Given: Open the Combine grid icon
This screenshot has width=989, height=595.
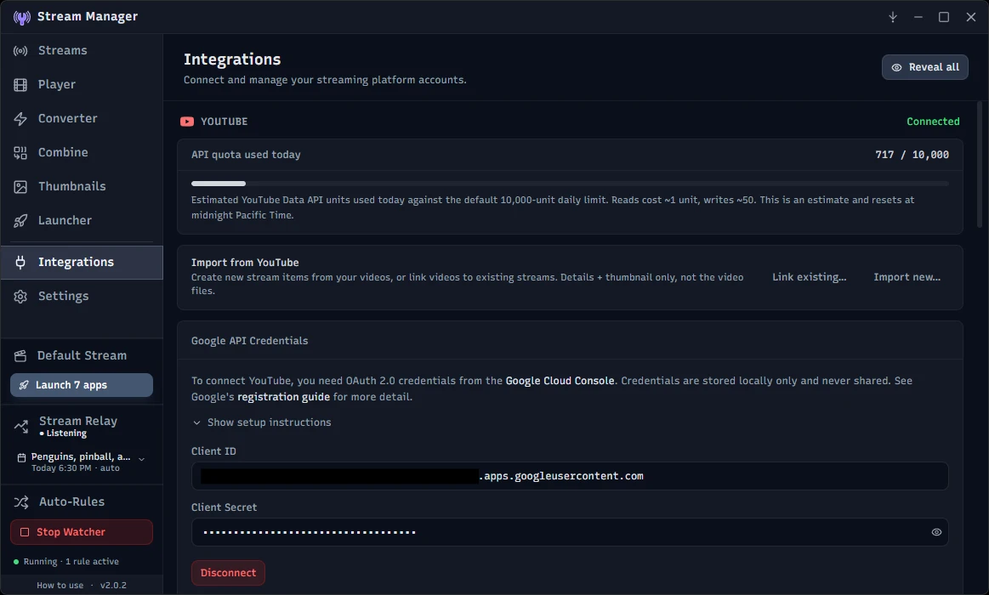Looking at the screenshot, I should pos(20,152).
